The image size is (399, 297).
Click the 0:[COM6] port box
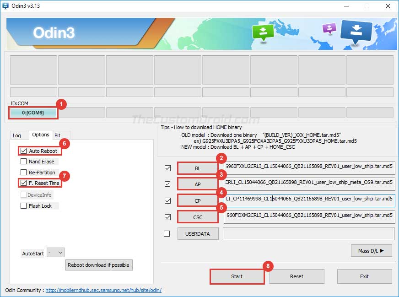(33, 113)
